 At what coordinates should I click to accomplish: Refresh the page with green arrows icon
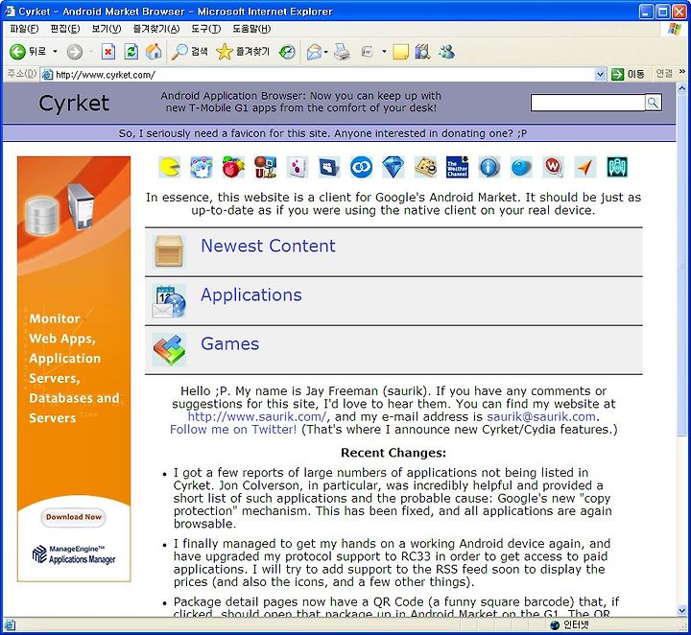(x=131, y=52)
